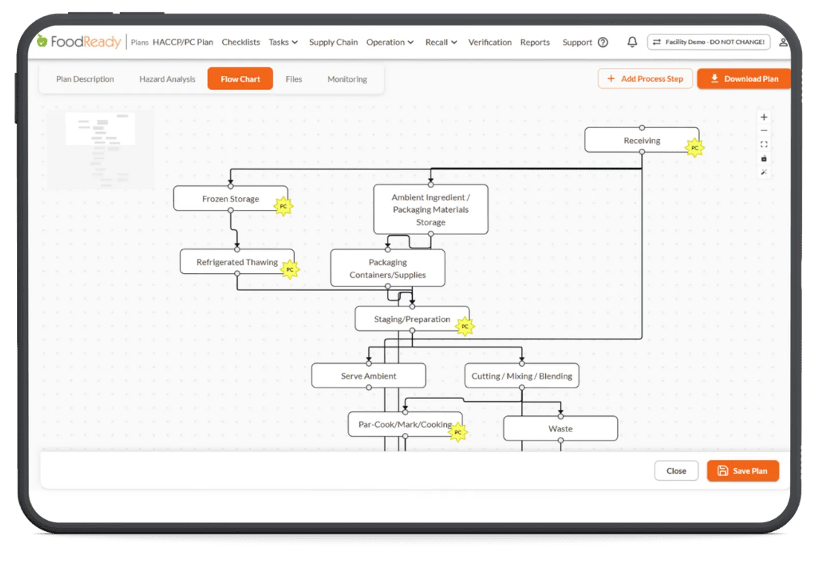Switch to the Hazard Analysis tab

(167, 79)
